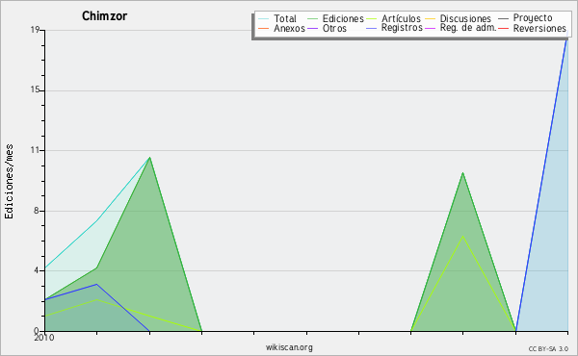The width and height of the screenshot is (578, 356).
Task: Click the wikiscan.org text
Action: click(289, 347)
